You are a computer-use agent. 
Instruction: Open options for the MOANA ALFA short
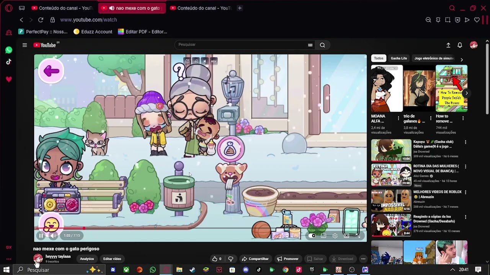pyautogui.click(x=399, y=118)
